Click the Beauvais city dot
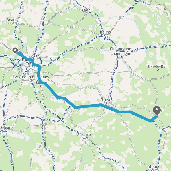 click(15, 23)
